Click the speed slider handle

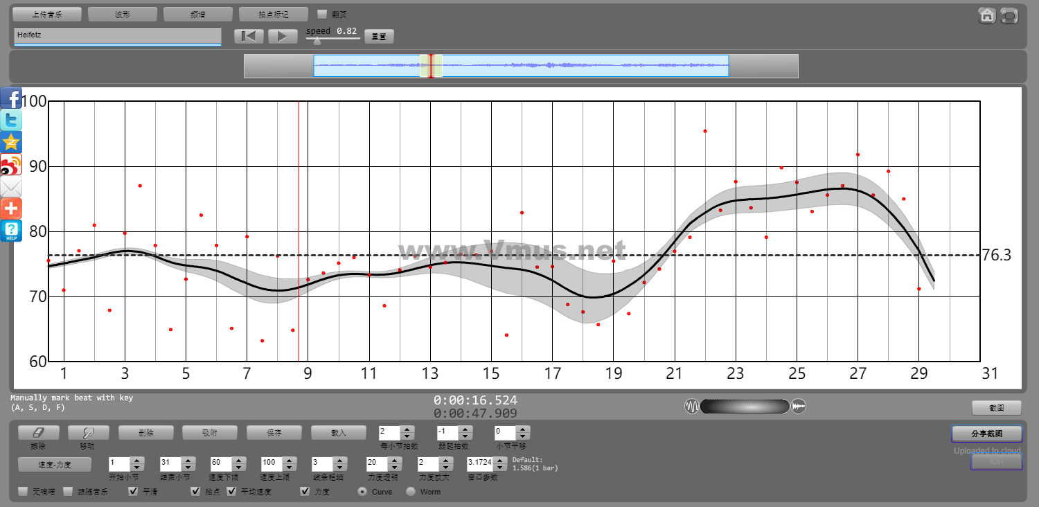click(317, 41)
